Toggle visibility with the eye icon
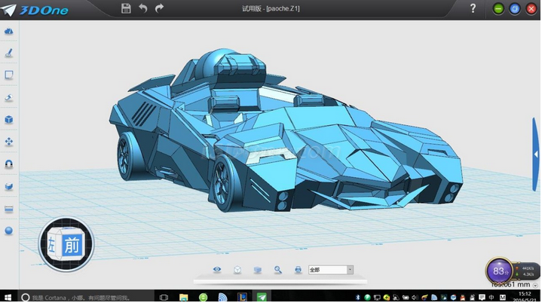The width and height of the screenshot is (542, 303). (x=217, y=270)
